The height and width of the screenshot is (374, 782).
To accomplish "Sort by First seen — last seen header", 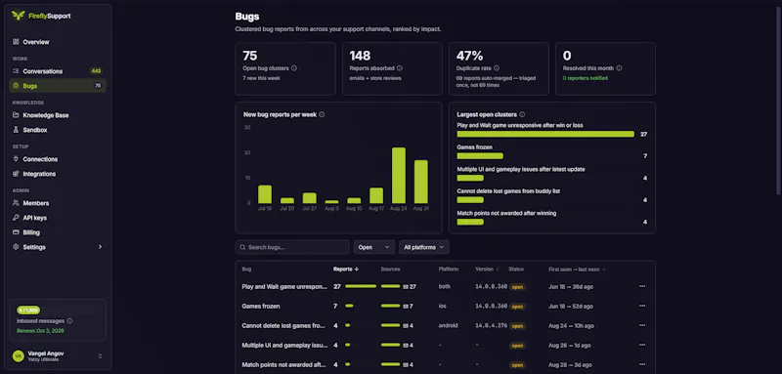I will click(x=578, y=269).
